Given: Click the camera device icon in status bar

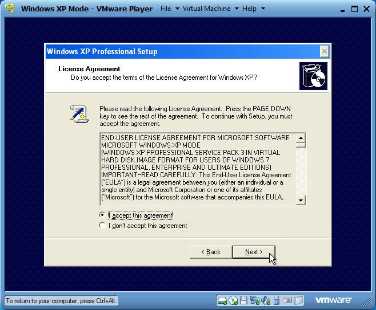Looking at the screenshot, I should point(288,300).
